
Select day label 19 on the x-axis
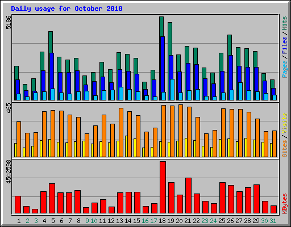tap(171, 221)
